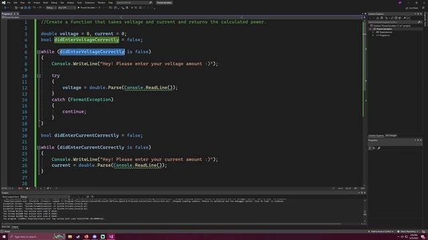This screenshot has width=428, height=240.
Task: Switch to the Solution Explorer bottom tab
Action: (x=376, y=135)
